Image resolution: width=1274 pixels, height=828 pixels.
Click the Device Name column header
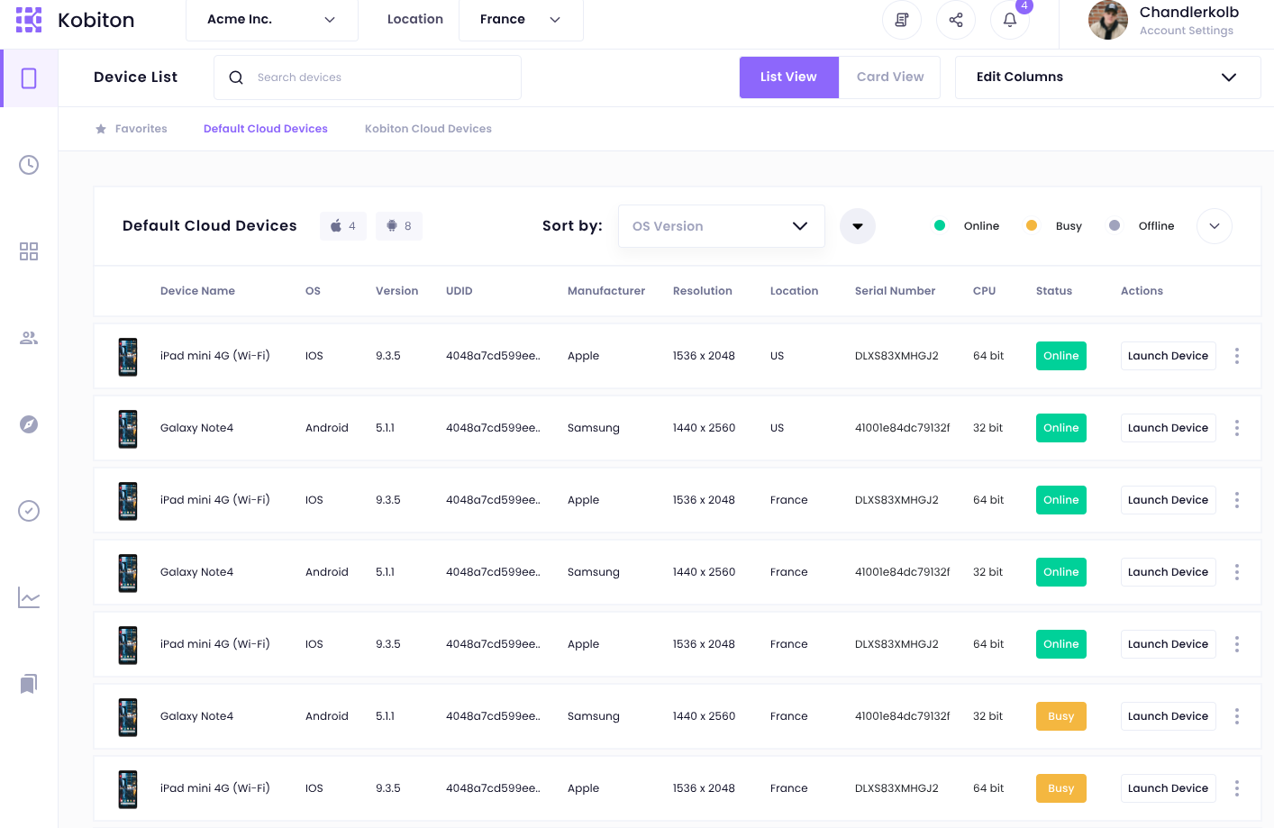197,291
